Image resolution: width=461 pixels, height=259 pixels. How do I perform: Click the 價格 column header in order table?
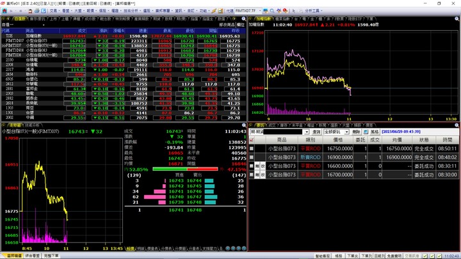tap(338, 140)
